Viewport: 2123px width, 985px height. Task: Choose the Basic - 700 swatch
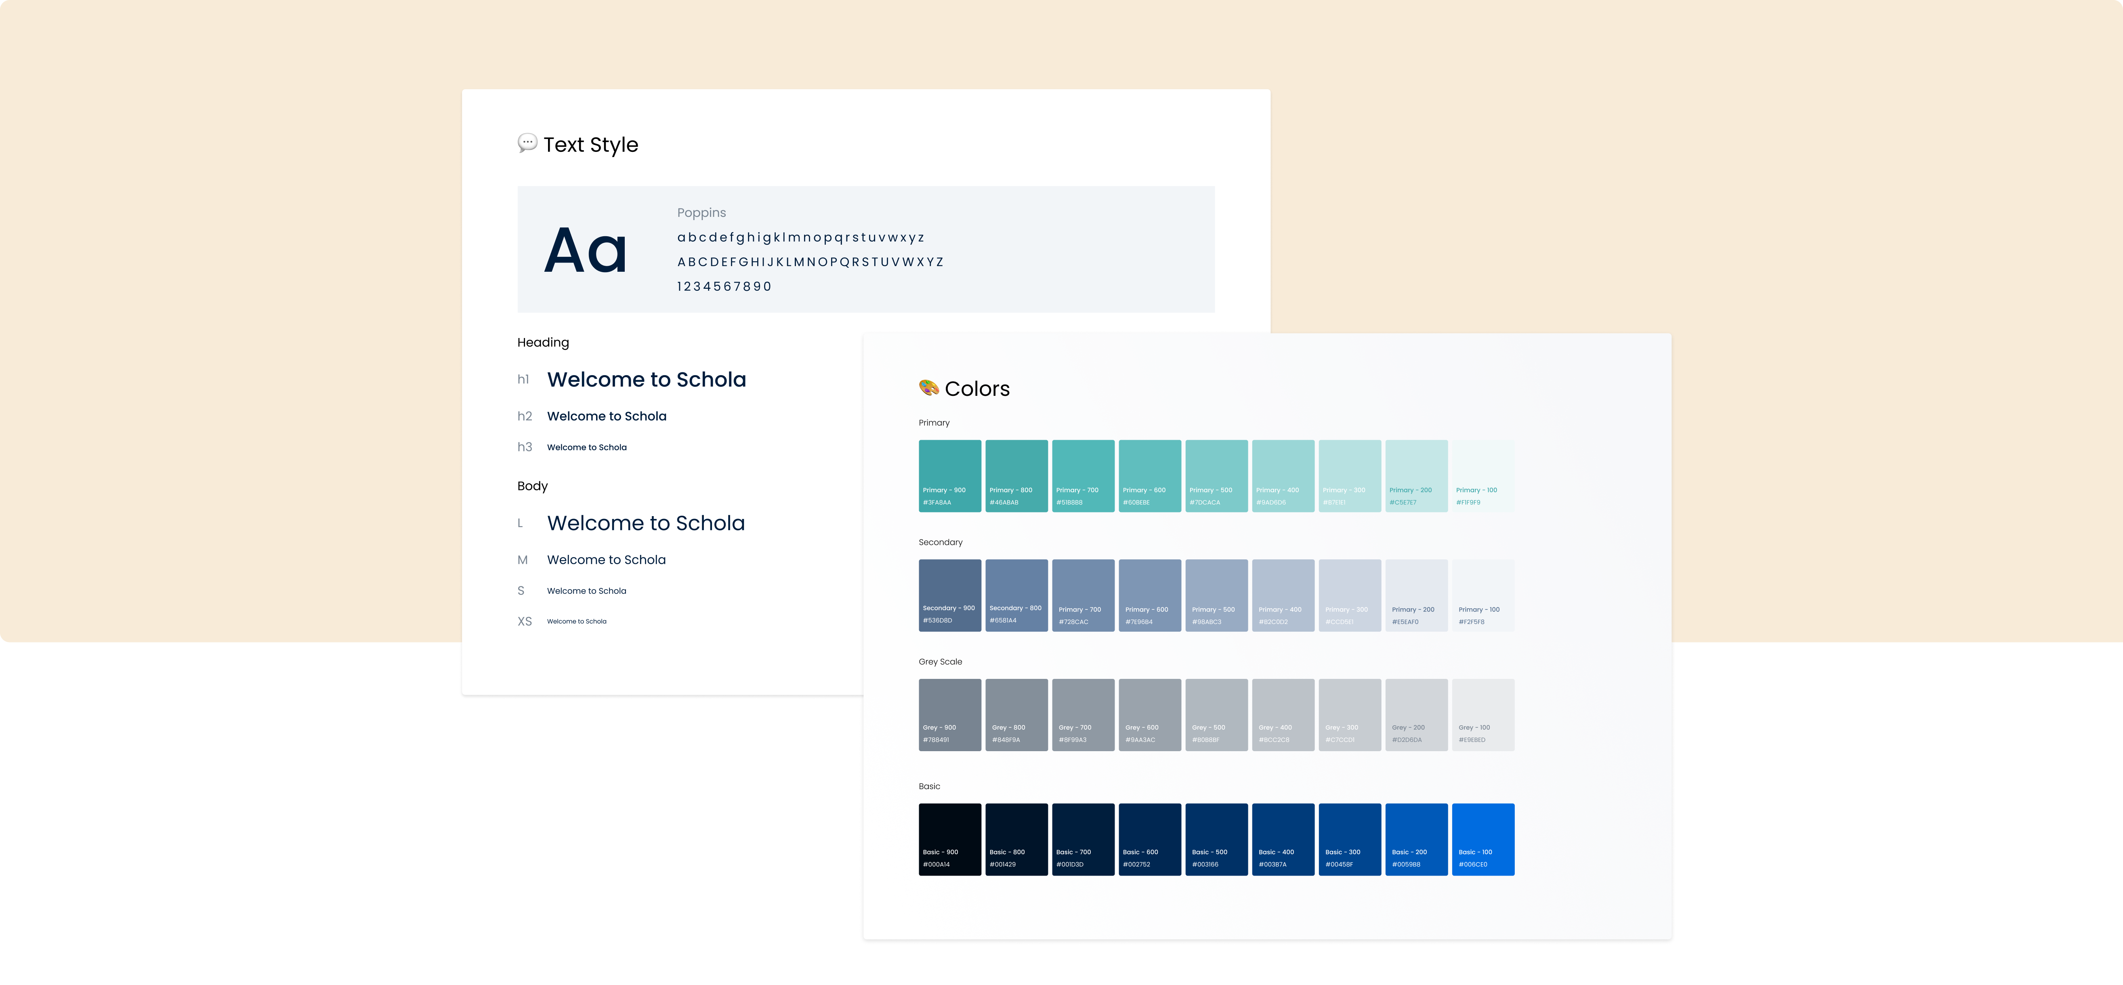pyautogui.click(x=1083, y=839)
